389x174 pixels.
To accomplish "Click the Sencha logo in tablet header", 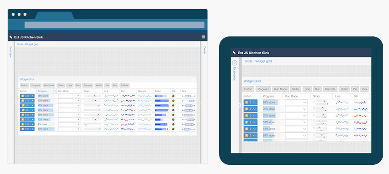I will coord(234,53).
